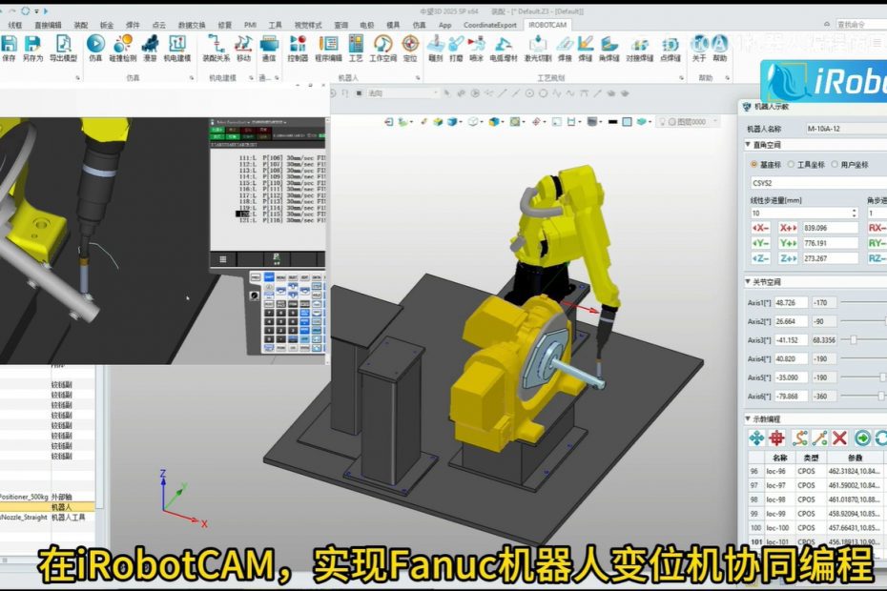Collapse the 直角空间 Cartesian space section
887x591 pixels.
(748, 145)
